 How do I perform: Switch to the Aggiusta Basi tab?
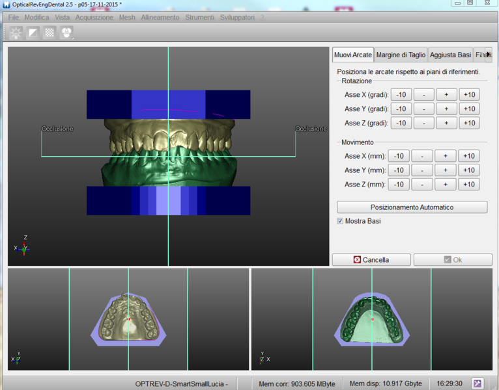[x=451, y=55]
